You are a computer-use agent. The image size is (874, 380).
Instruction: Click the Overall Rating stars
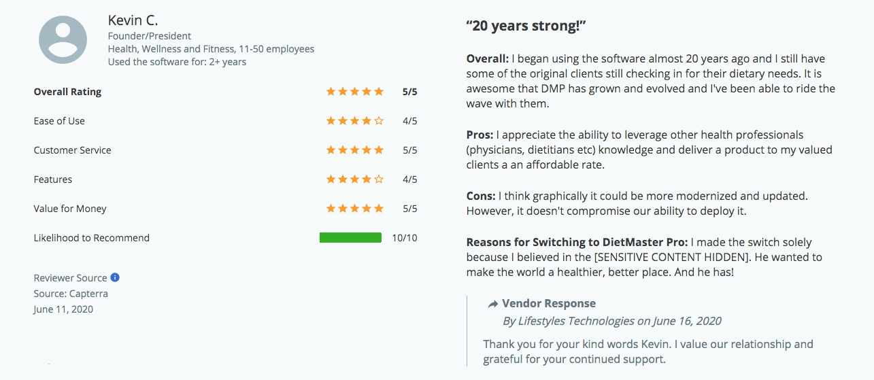pos(355,92)
